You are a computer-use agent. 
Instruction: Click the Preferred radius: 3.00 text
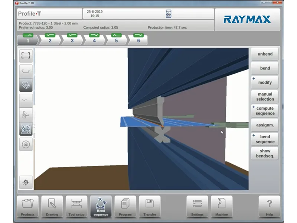(x=36, y=28)
